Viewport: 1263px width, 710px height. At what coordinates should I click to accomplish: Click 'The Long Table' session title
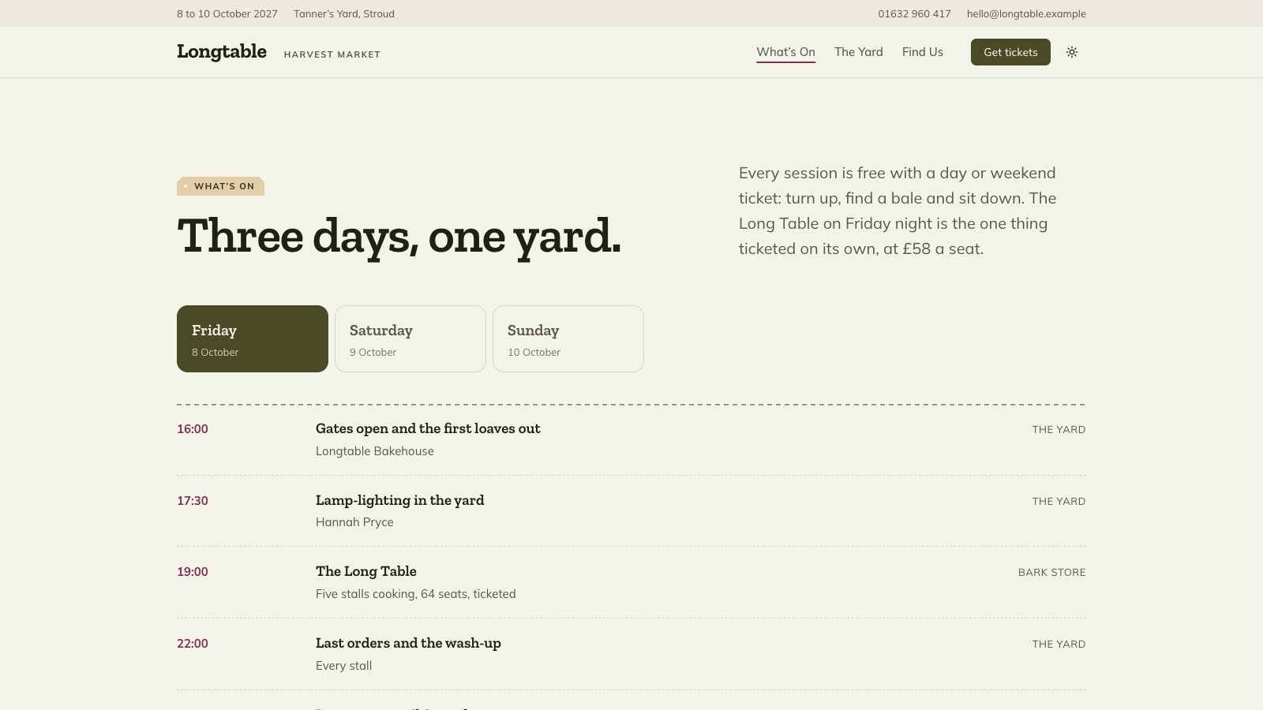pos(366,571)
